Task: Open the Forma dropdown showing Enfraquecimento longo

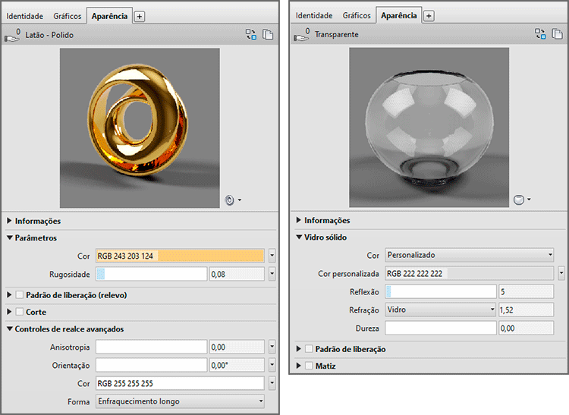Action: click(x=180, y=401)
